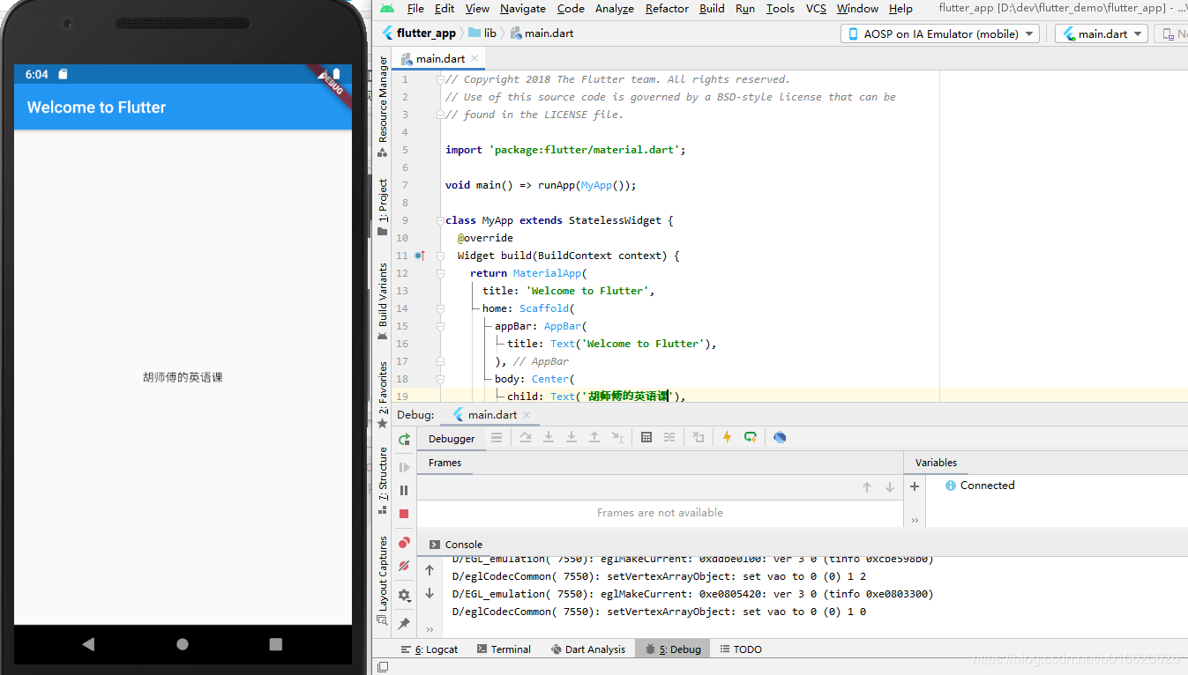
Task: Collapse the MyApp class fold marker
Action: [x=439, y=220]
